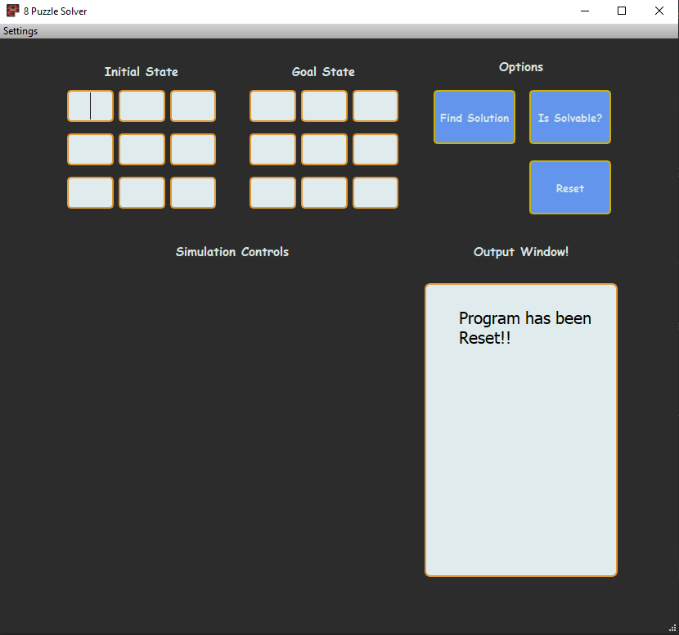This screenshot has height=635, width=679.
Task: Select the top-left Goal State cell
Action: pos(272,106)
